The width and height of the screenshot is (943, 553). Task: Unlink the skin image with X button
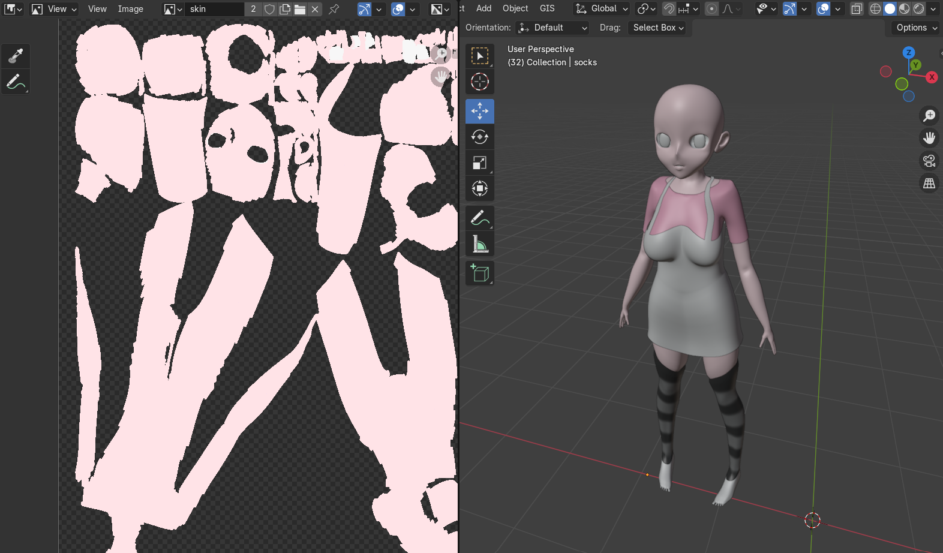pyautogui.click(x=315, y=9)
